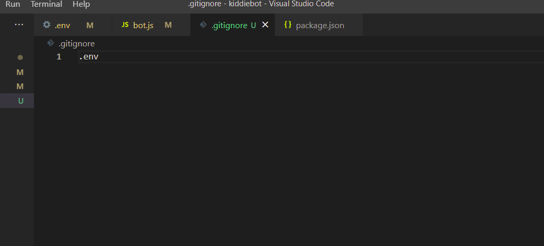Open the Terminal menu

[x=46, y=4]
